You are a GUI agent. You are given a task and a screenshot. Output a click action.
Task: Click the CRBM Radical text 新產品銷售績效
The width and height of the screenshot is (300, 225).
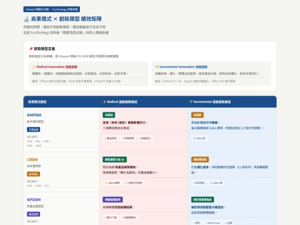click(126, 167)
